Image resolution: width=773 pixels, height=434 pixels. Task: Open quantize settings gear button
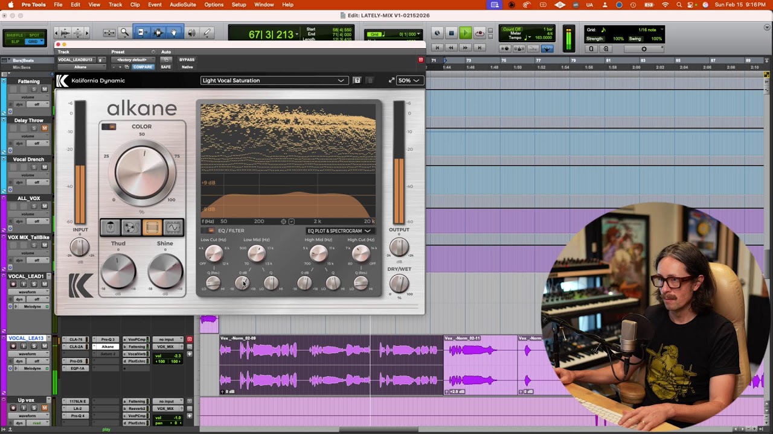[x=644, y=49]
